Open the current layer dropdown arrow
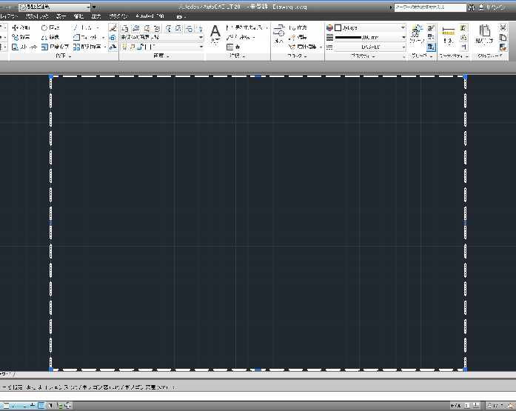This screenshot has width=516, height=411. (201, 47)
